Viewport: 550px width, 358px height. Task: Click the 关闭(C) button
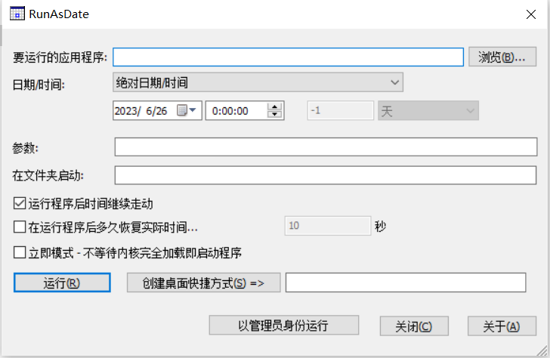coord(414,326)
